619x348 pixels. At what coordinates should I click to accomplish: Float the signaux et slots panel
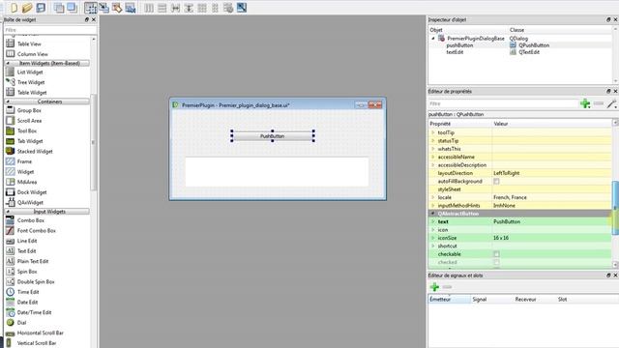click(608, 275)
